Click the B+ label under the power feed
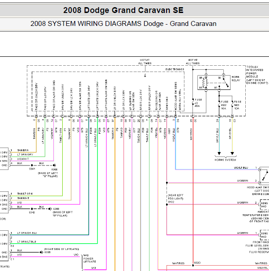Viewport: 269px width, 271px height. 145,75
